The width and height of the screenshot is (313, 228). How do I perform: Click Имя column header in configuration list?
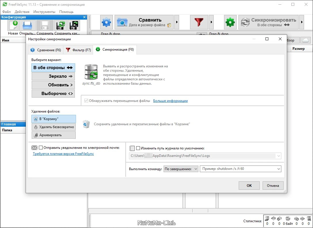(x=13, y=40)
